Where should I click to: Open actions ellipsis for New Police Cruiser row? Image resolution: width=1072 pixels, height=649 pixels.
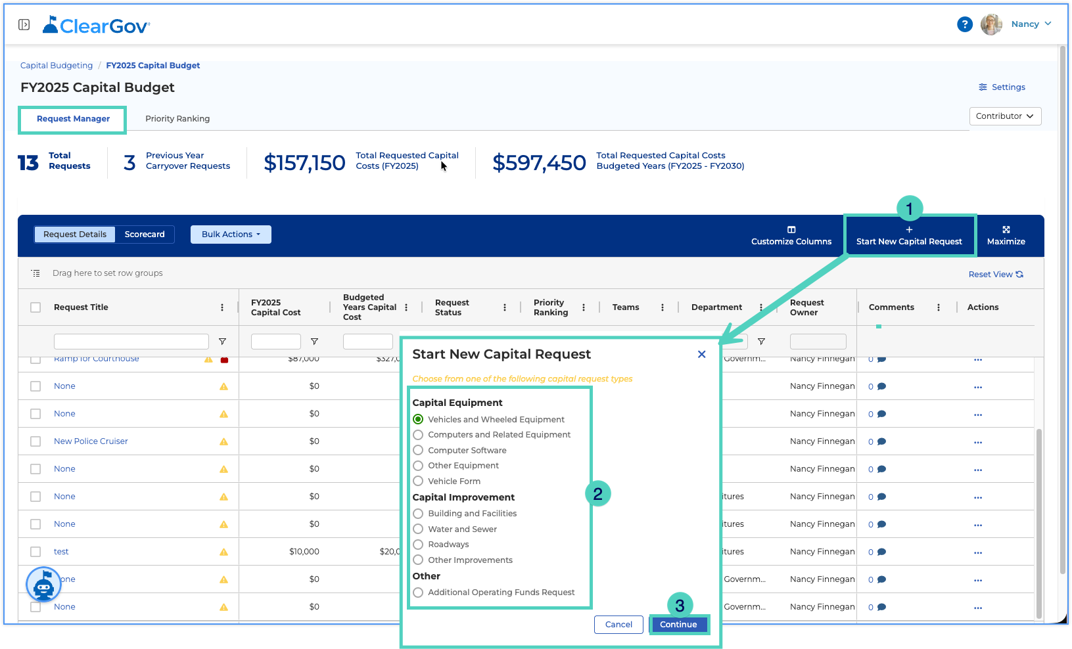tap(978, 442)
